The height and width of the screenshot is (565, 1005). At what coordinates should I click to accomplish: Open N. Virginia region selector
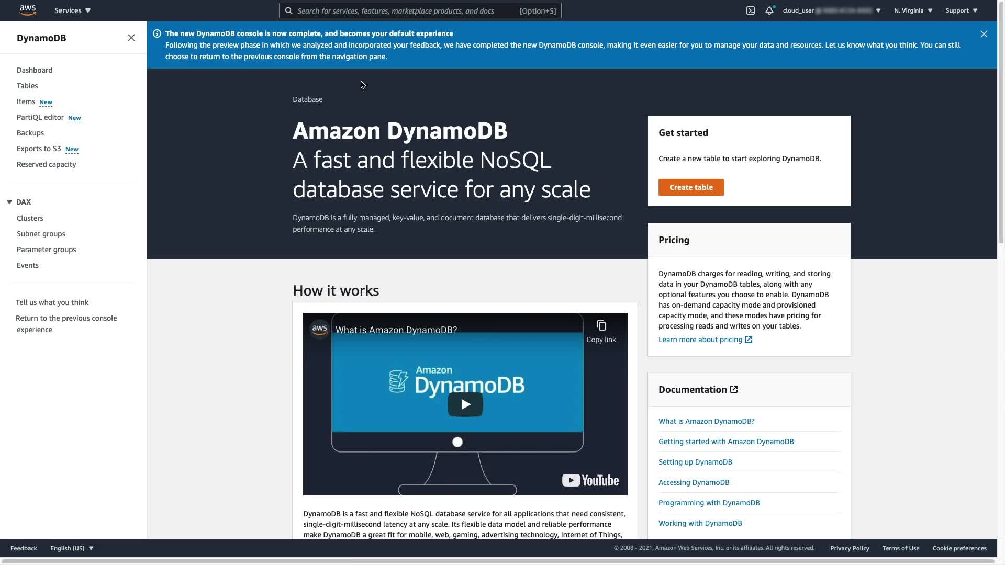(x=913, y=10)
